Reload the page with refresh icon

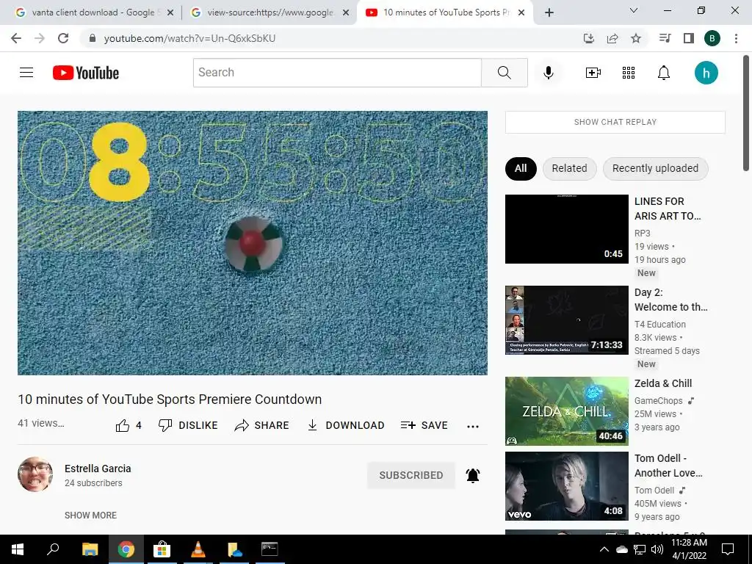[x=63, y=38]
